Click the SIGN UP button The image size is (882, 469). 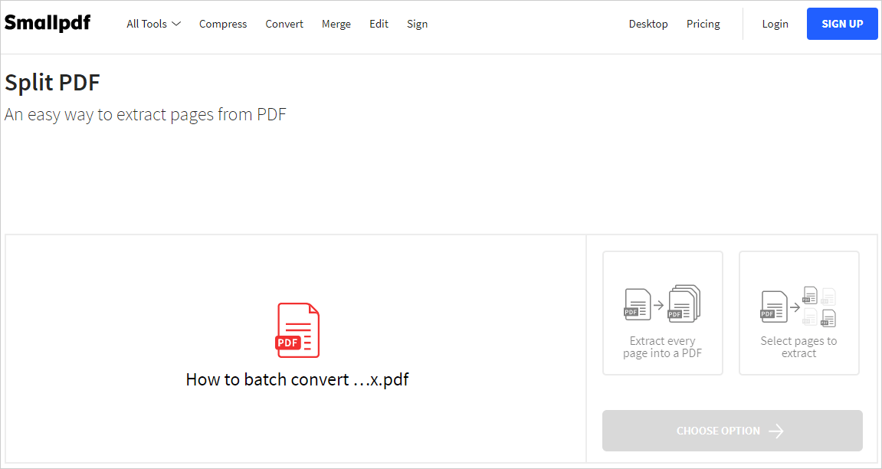click(x=841, y=23)
